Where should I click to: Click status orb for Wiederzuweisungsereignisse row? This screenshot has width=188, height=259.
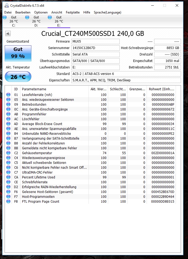point(8,158)
